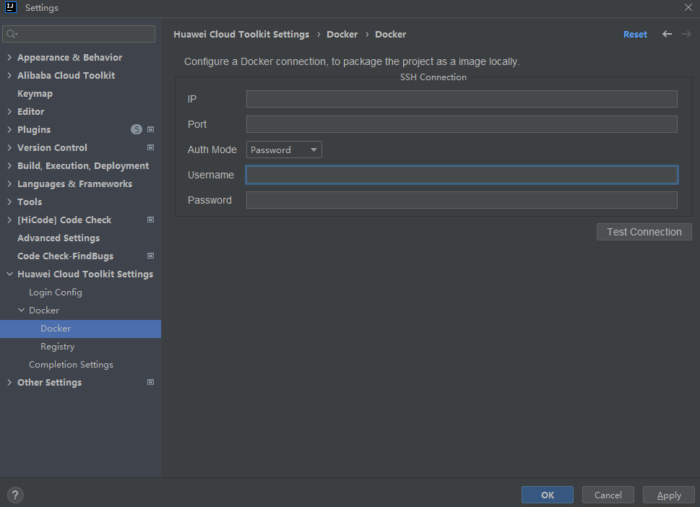Open the Auth Mode dropdown

[284, 150]
